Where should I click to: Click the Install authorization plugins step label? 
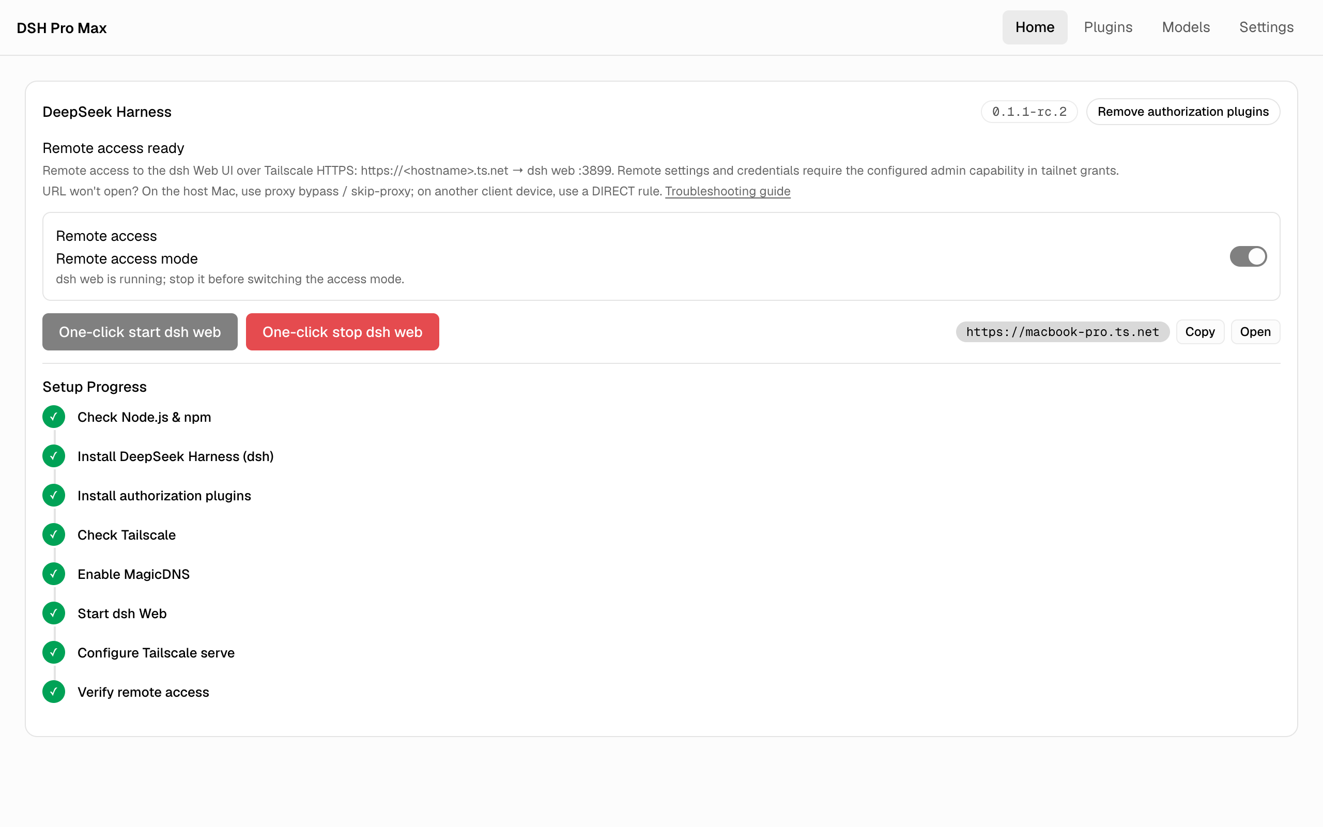(x=164, y=496)
